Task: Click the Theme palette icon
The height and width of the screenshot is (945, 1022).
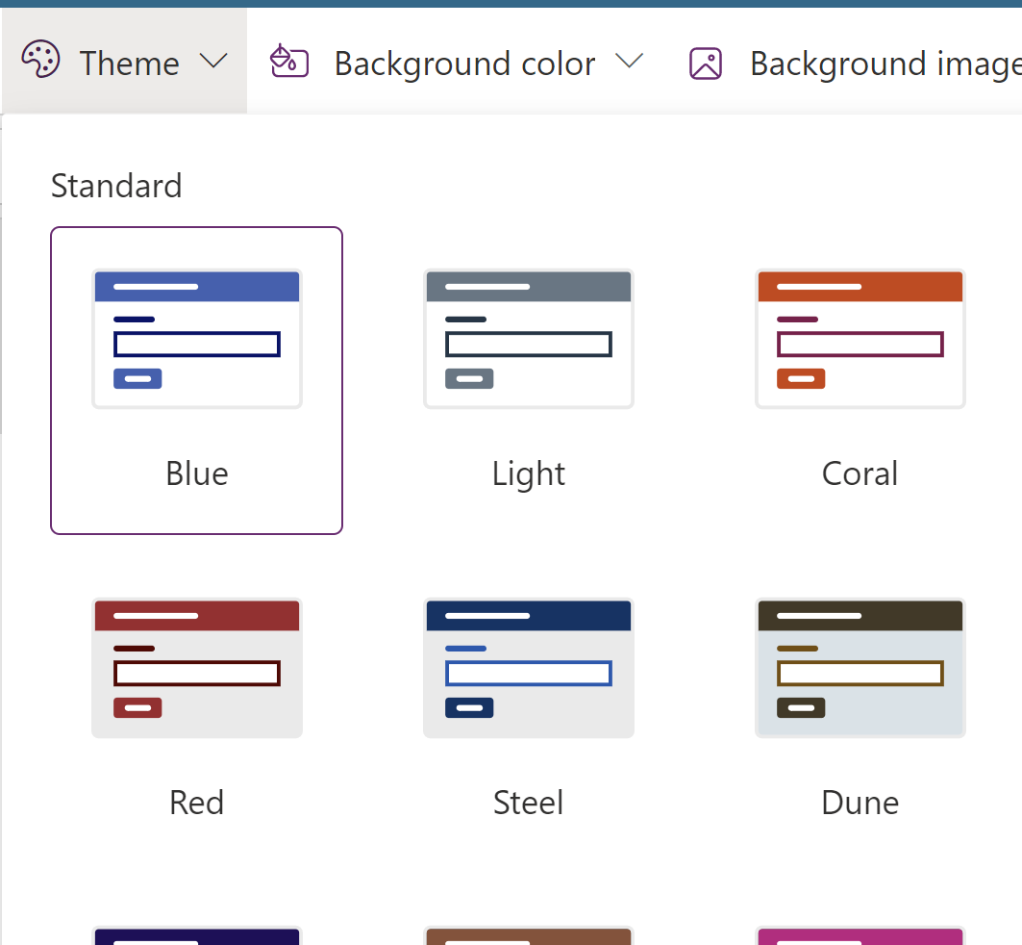Action: tap(40, 61)
